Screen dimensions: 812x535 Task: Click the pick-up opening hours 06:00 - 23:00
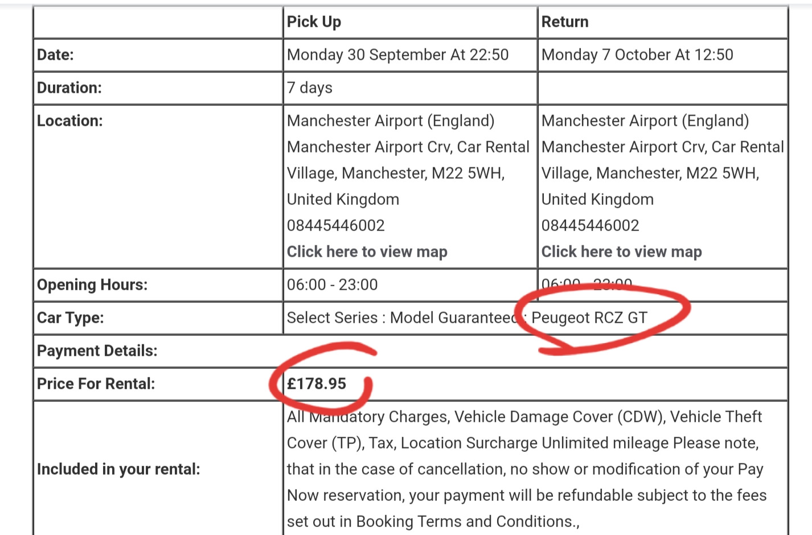[332, 285]
